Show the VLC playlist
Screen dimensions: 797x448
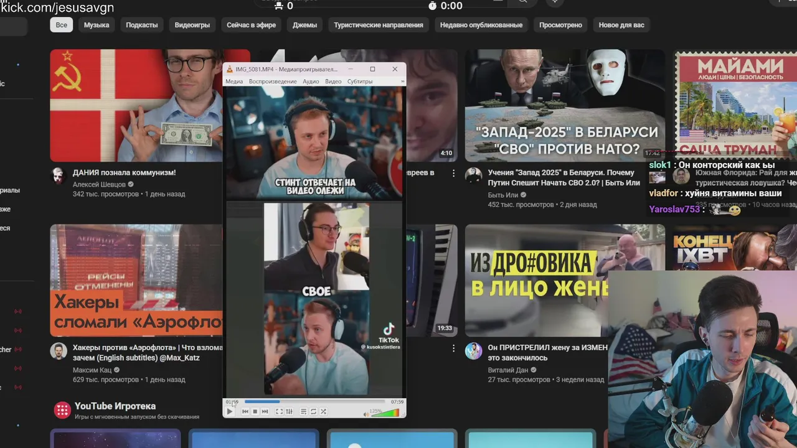click(x=303, y=411)
